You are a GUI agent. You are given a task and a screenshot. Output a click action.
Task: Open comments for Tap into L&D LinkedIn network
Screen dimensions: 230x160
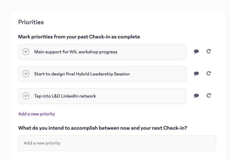(x=196, y=96)
